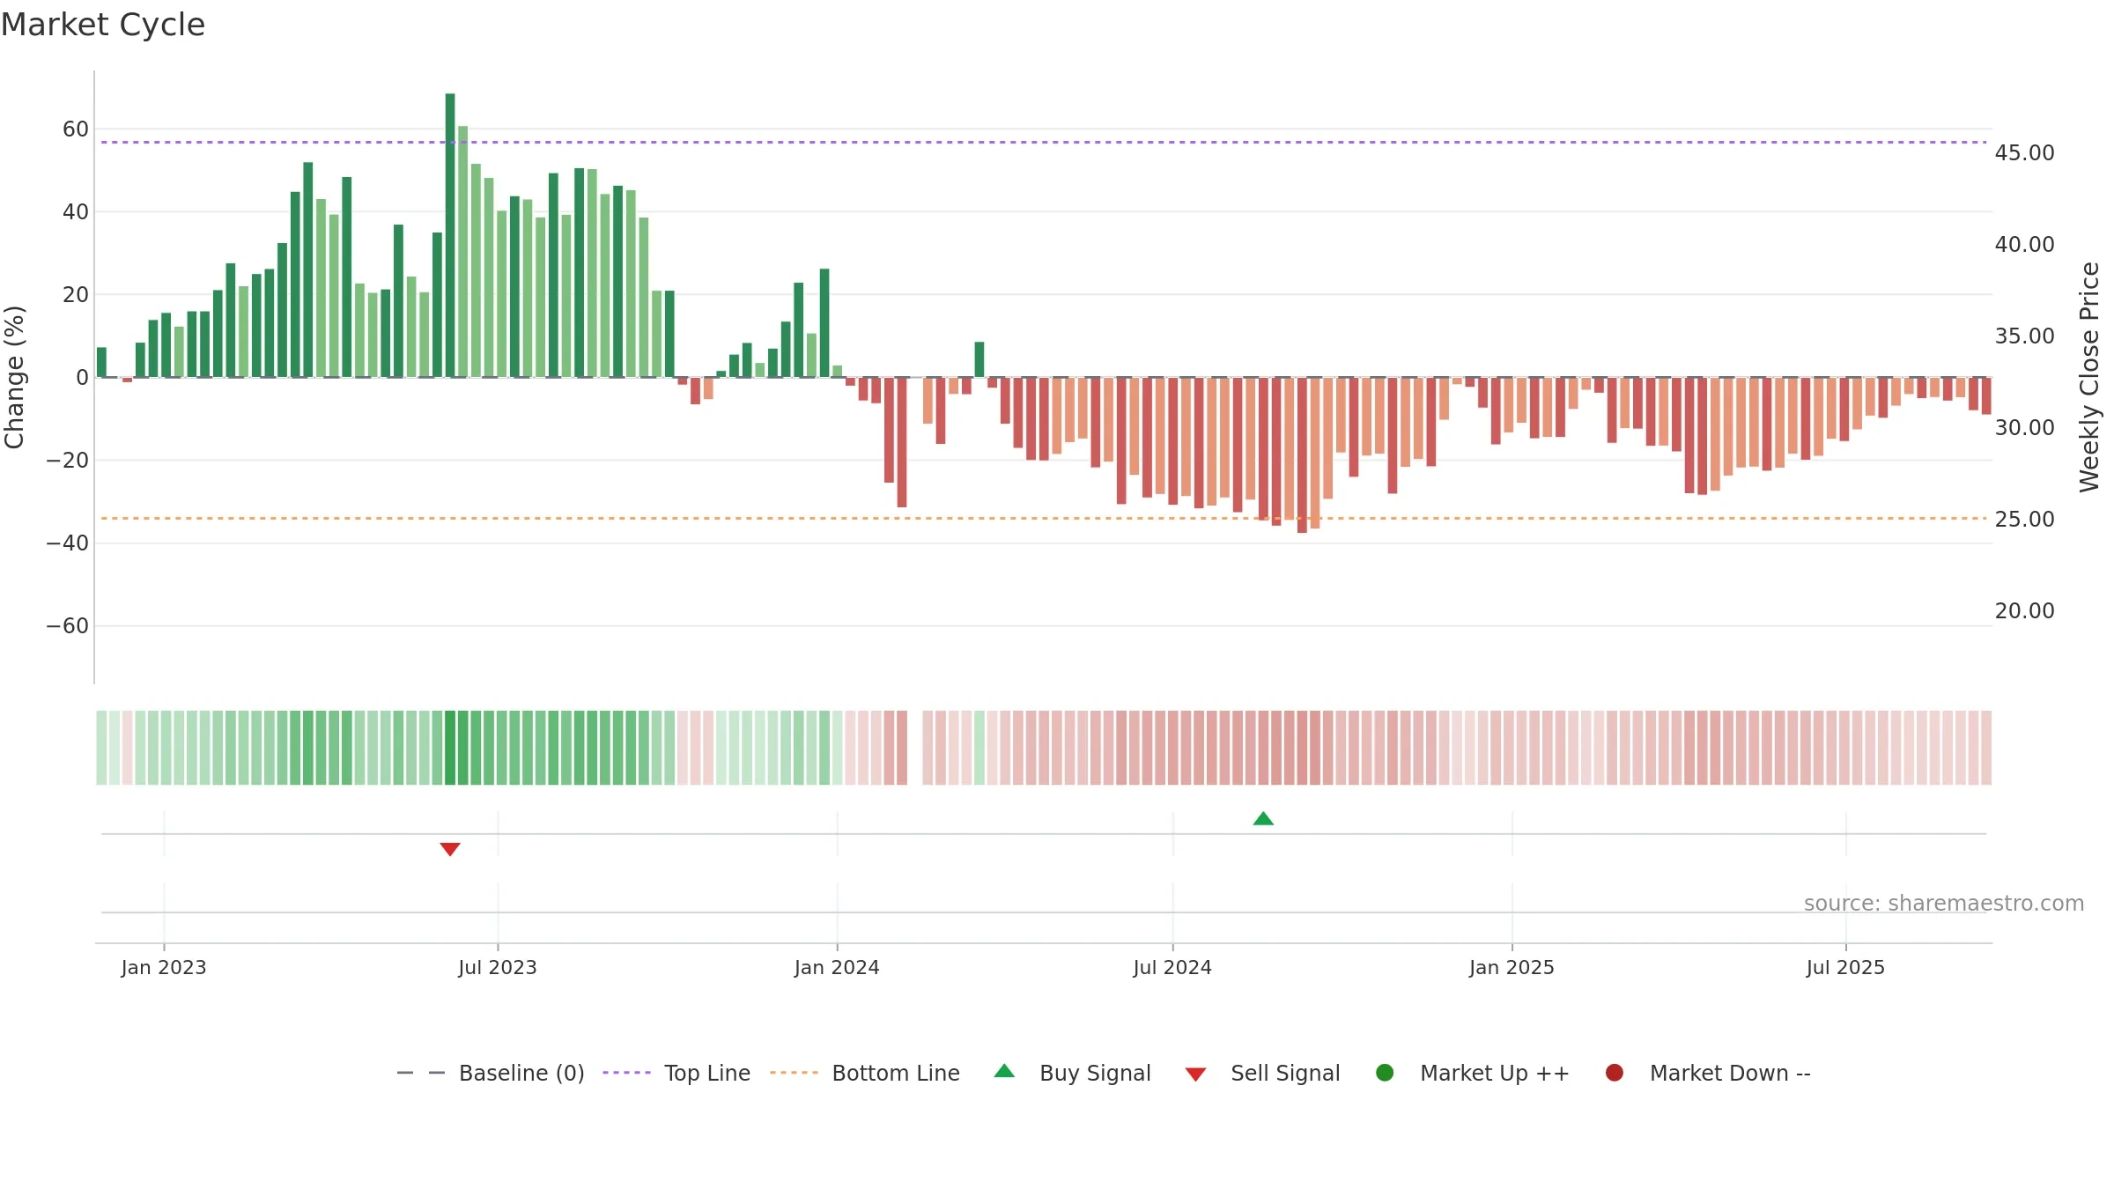Click the Jul 2023 x-axis label

498,967
